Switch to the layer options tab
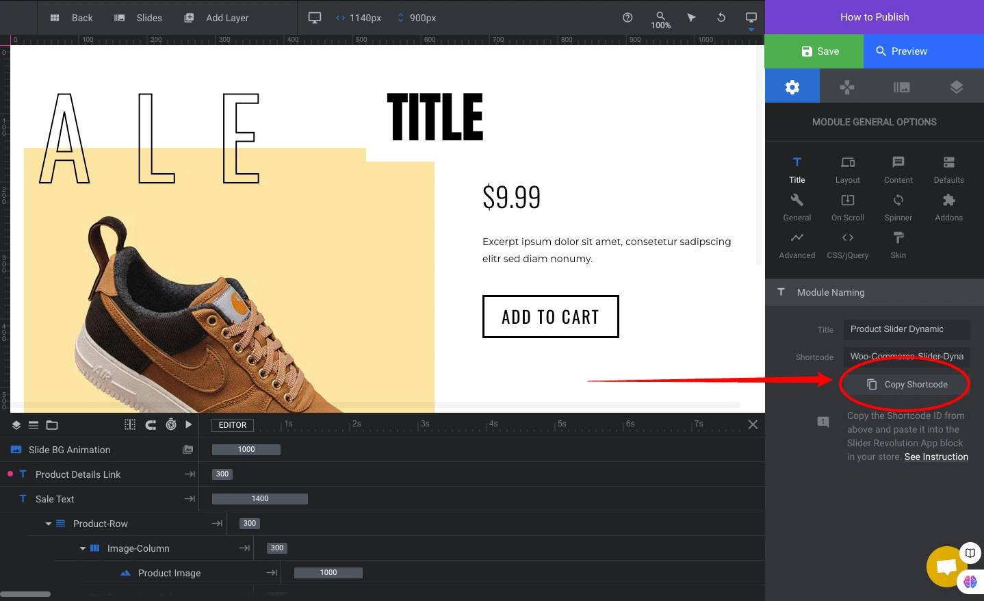This screenshot has width=984, height=601. pos(957,87)
